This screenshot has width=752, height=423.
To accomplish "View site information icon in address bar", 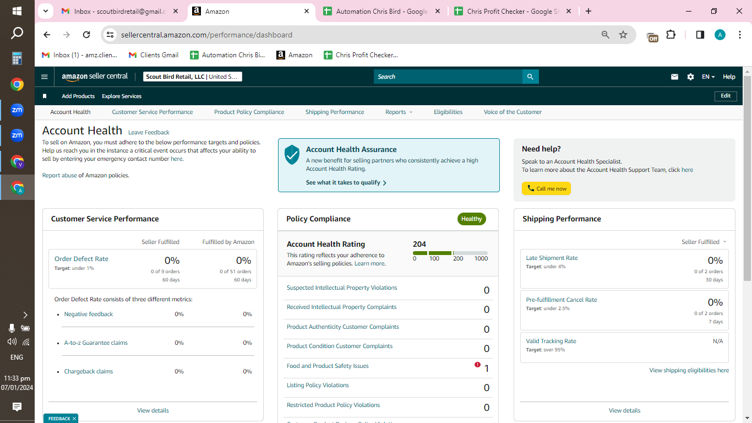I will tap(110, 35).
